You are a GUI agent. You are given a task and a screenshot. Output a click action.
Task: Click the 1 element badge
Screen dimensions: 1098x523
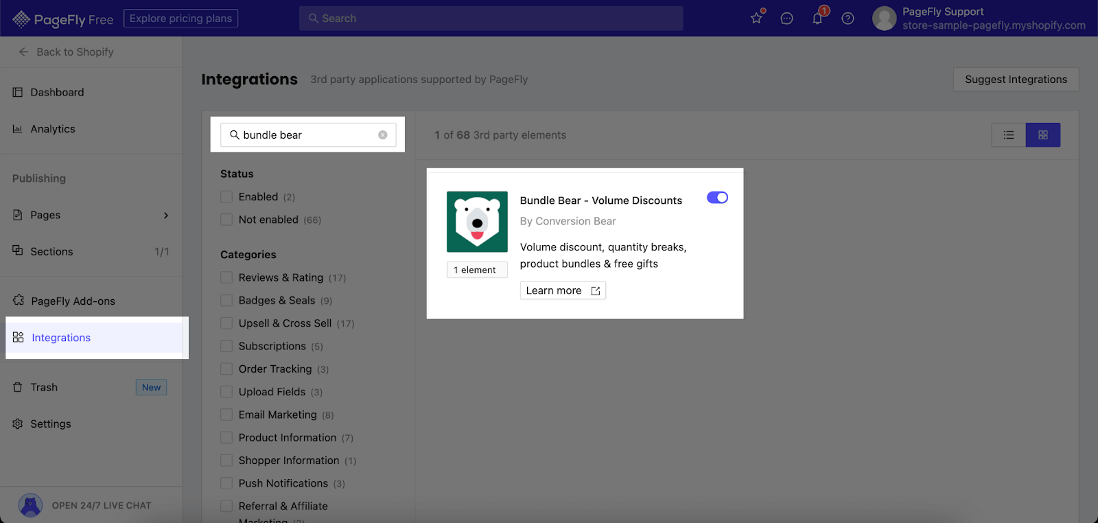[477, 270]
